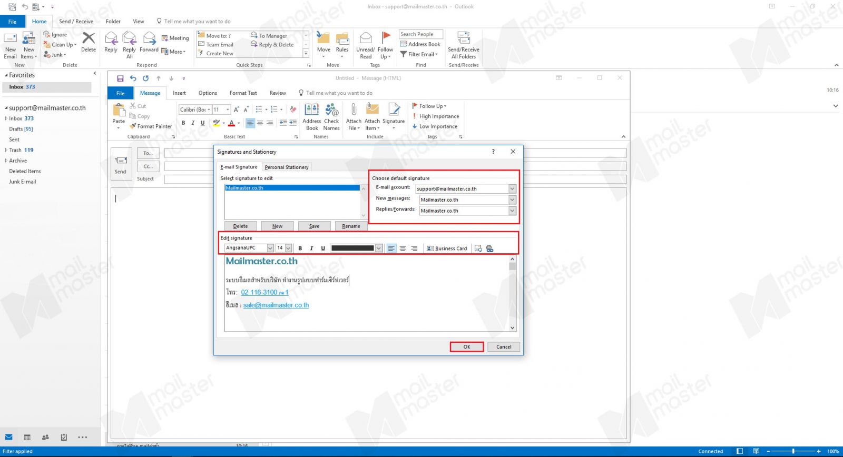Viewport: 843px width, 457px height.
Task: Click Send button in message window
Action: [121, 164]
